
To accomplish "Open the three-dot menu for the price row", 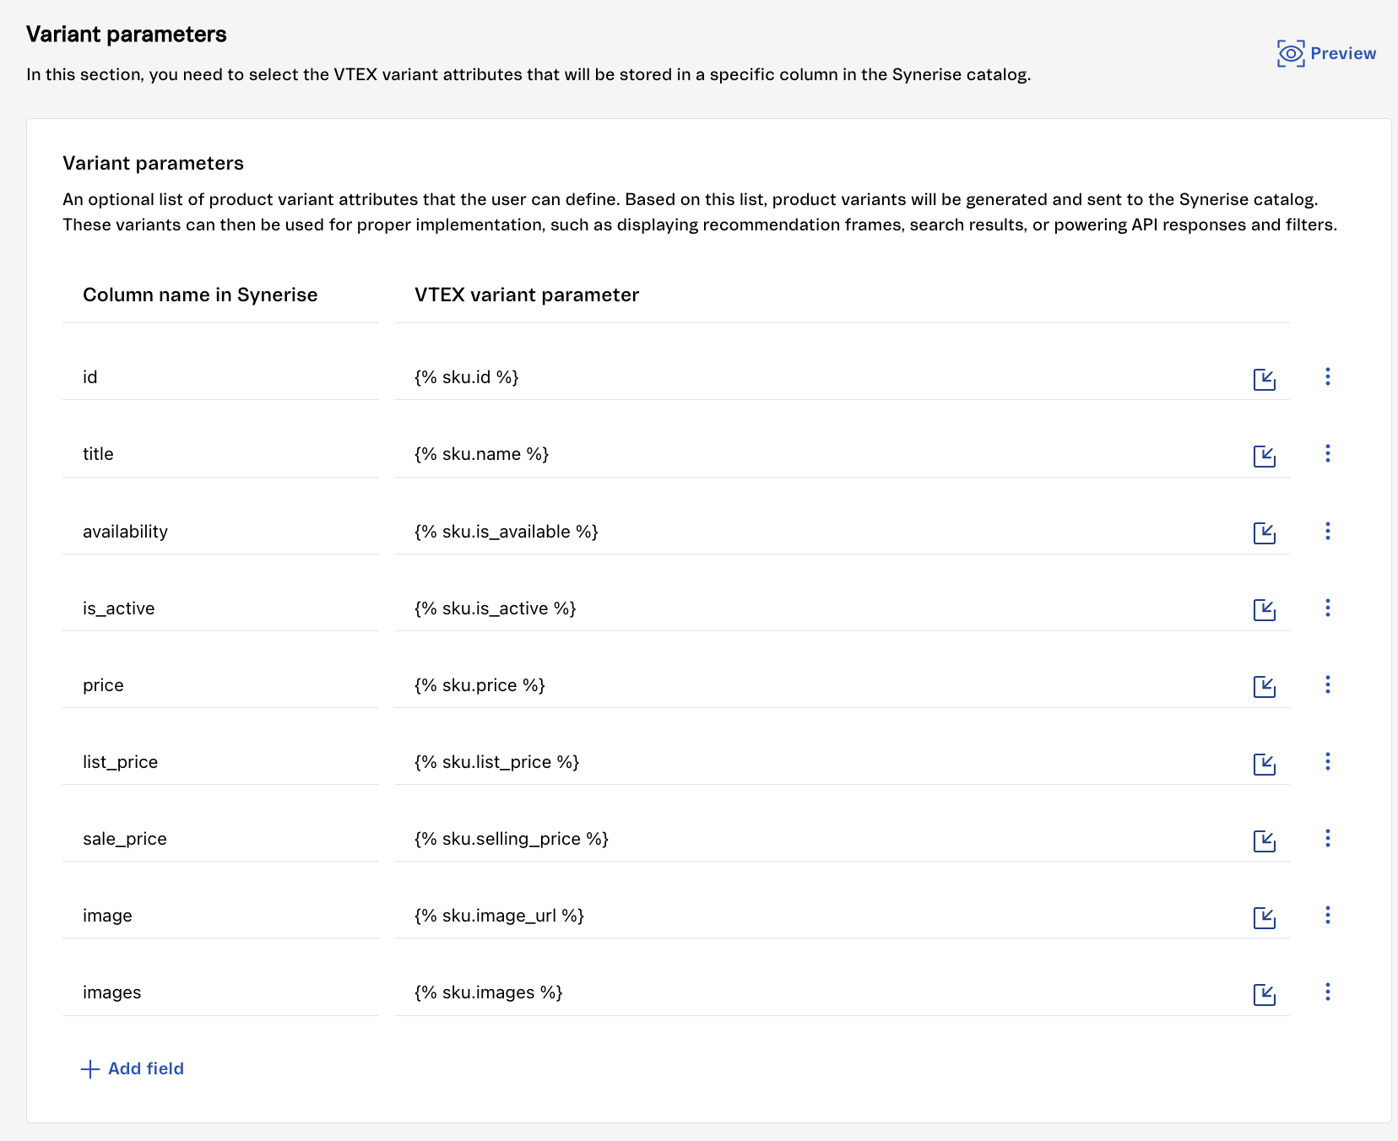I will pos(1327,684).
